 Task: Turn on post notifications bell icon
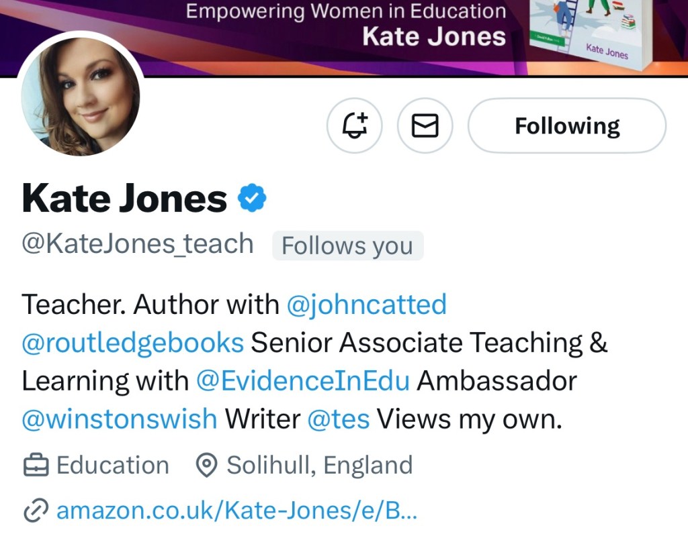click(355, 125)
